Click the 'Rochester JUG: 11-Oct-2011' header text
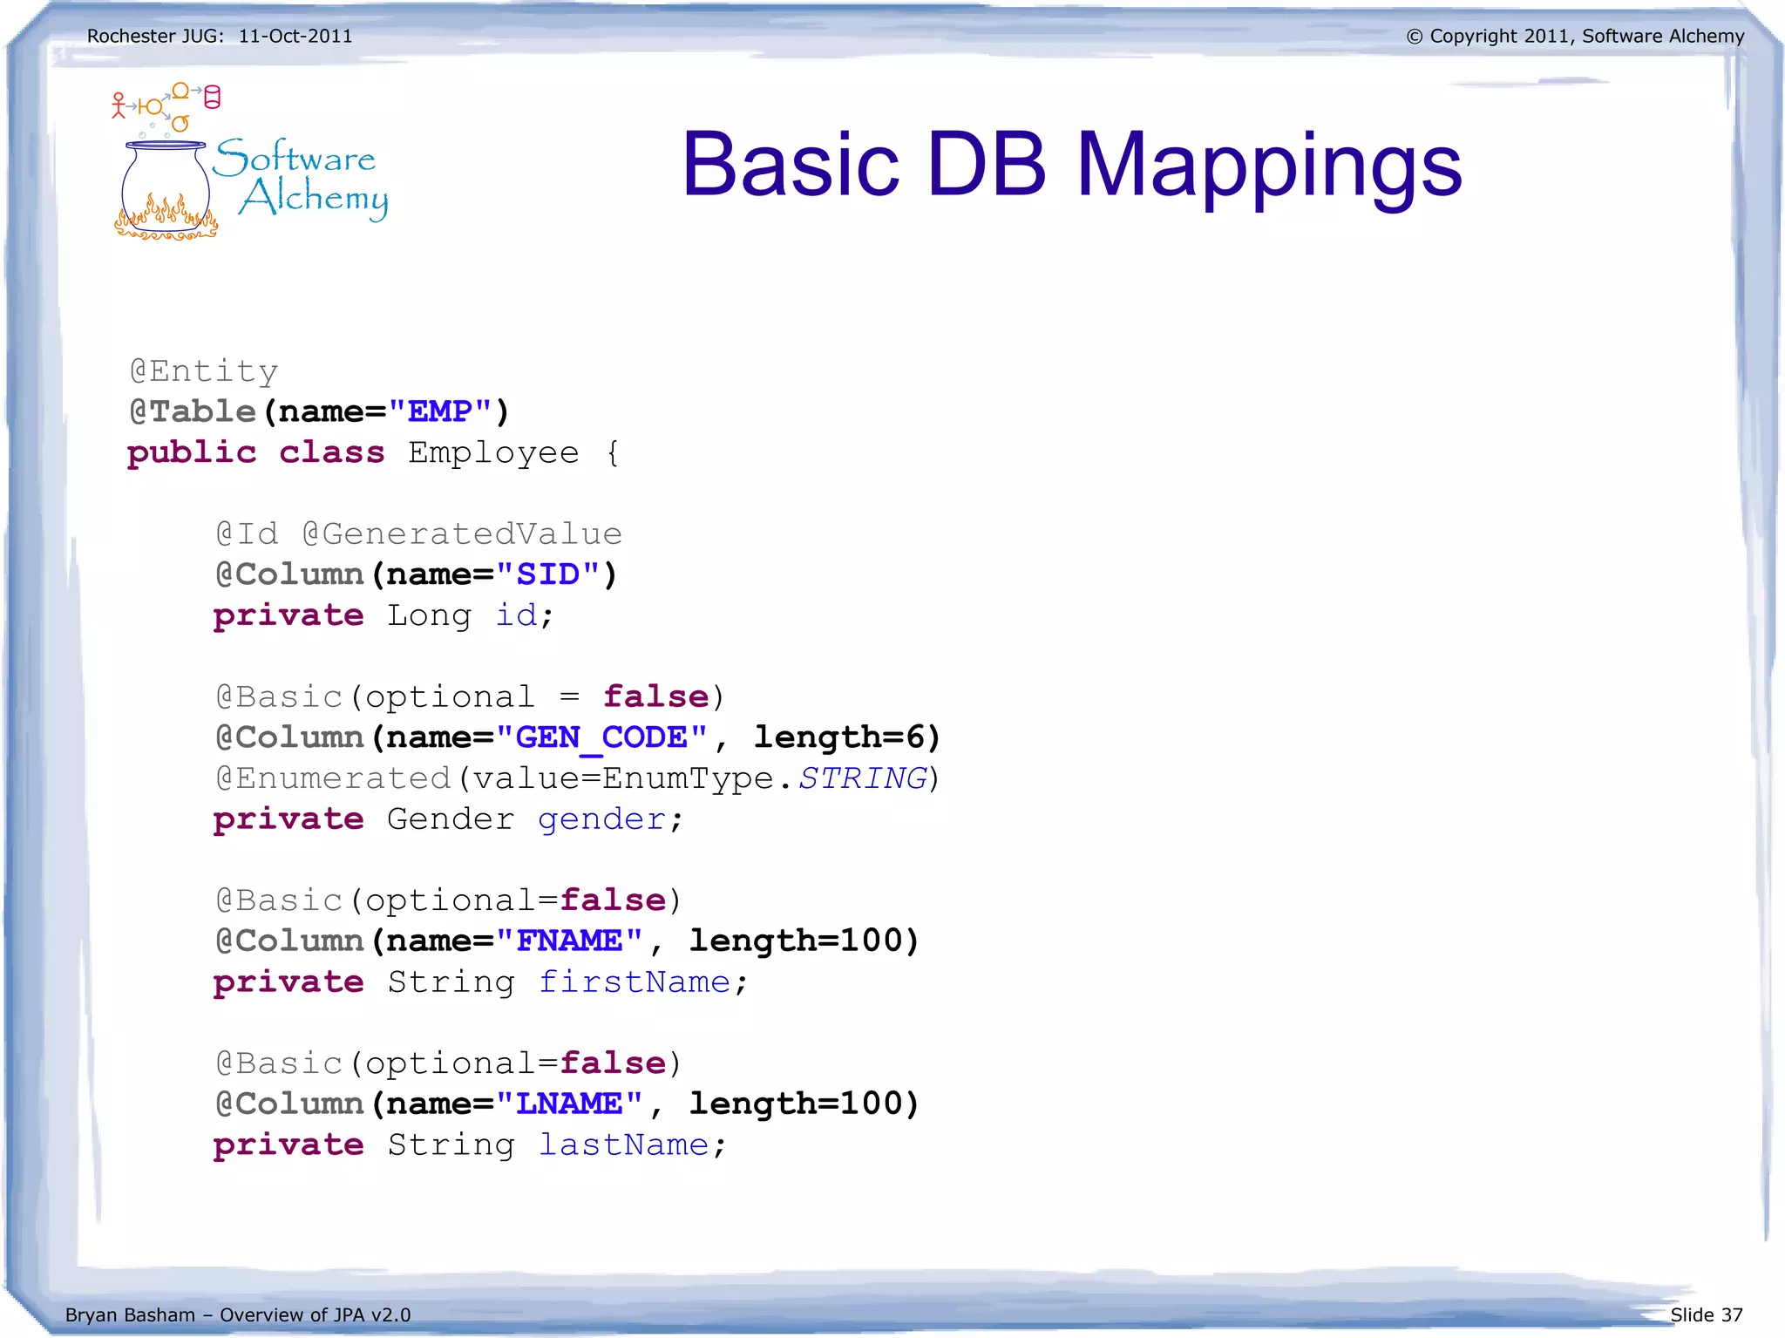This screenshot has height=1338, width=1785. 220,37
